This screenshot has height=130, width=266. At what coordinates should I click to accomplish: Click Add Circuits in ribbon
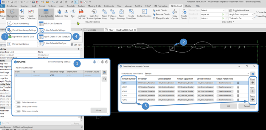click(x=160, y=10)
